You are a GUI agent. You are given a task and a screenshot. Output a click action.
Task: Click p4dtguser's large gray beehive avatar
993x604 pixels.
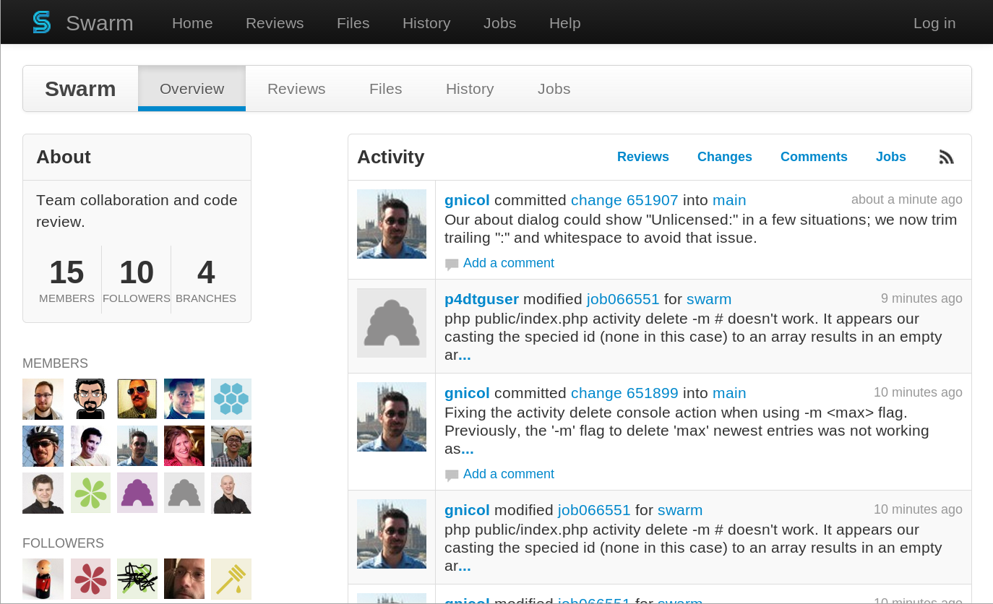coord(392,323)
